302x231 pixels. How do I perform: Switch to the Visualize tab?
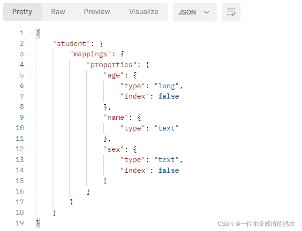(x=143, y=12)
